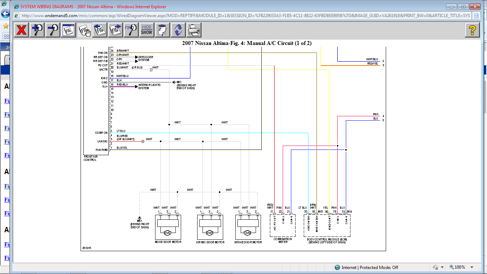The image size is (487, 274).
Task: Click the FAN ON pin label
Action: [103, 53]
